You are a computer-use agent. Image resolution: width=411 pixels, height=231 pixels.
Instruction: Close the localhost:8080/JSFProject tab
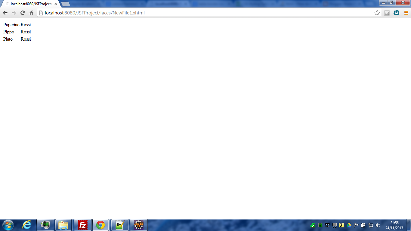56,4
